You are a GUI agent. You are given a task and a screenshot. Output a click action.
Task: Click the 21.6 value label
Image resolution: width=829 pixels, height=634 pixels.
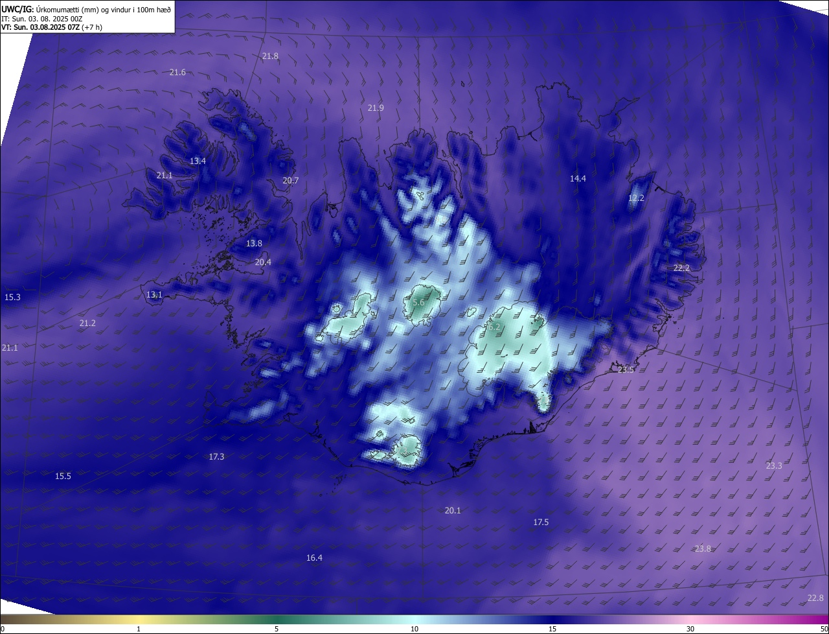(x=177, y=73)
